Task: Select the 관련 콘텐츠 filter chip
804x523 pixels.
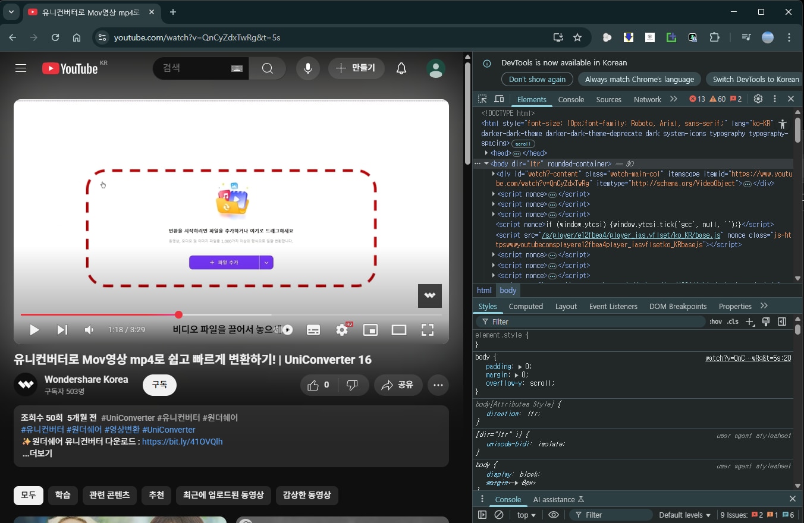Action: (109, 495)
